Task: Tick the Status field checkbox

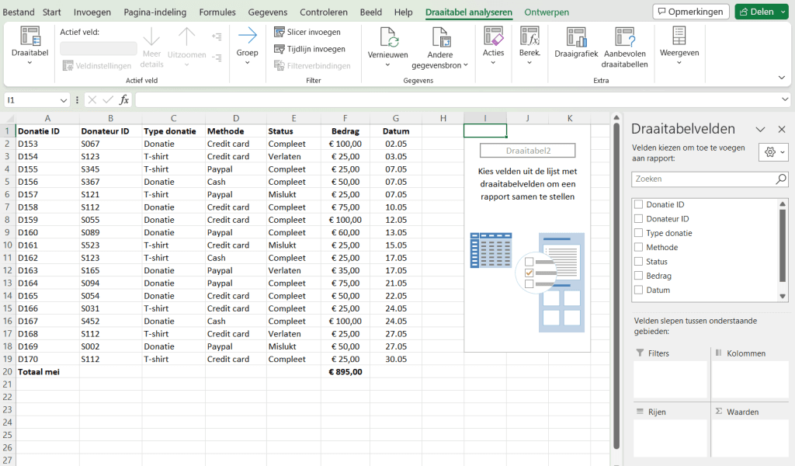Action: [x=638, y=262]
